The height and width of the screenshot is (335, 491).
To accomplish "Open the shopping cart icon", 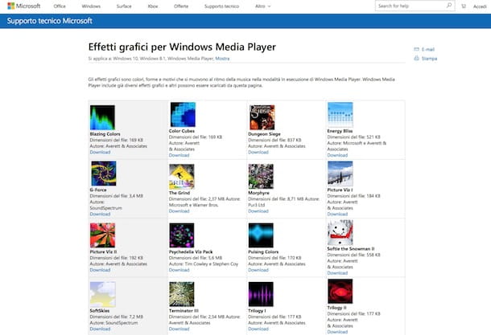I will (464, 6).
